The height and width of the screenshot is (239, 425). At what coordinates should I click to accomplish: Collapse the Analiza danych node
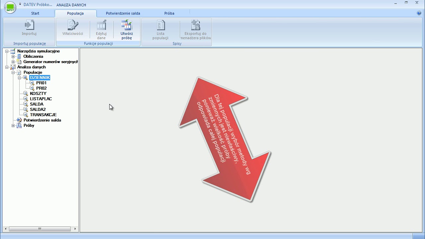(x=7, y=67)
